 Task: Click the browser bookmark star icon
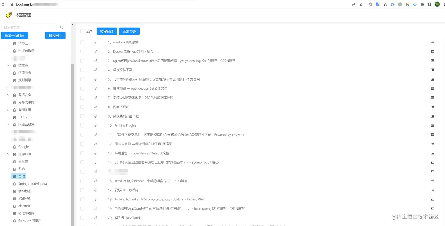click(x=361, y=4)
